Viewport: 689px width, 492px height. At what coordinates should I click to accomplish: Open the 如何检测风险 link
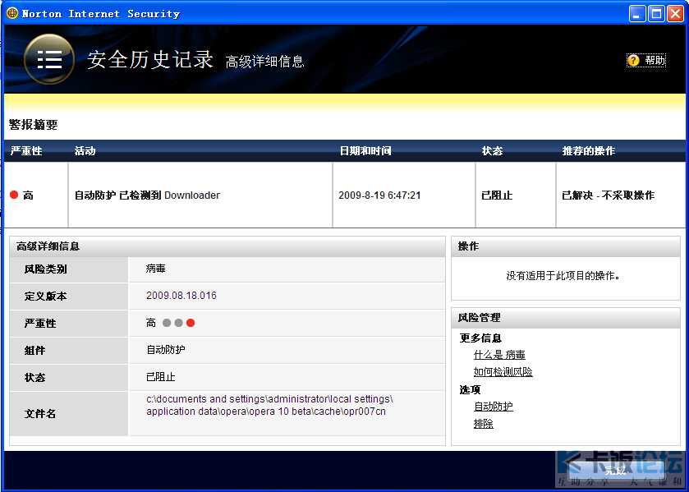[503, 372]
